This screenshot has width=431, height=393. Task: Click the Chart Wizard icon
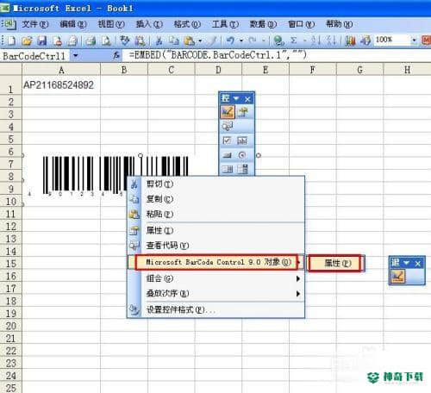(x=350, y=41)
